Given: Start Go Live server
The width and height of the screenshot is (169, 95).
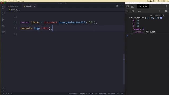Looking at the screenshot, I should coord(112,94).
